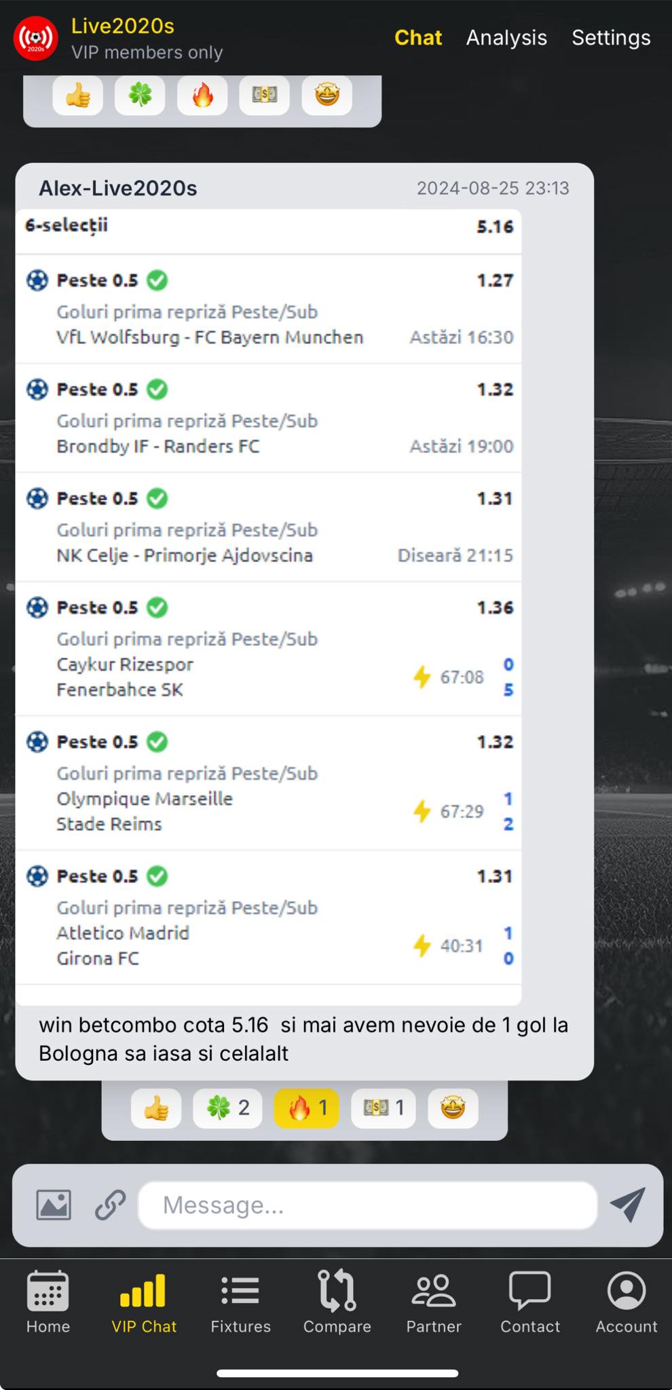Image resolution: width=672 pixels, height=1390 pixels.
Task: Insert a link with the chain icon
Action: pos(110,1205)
